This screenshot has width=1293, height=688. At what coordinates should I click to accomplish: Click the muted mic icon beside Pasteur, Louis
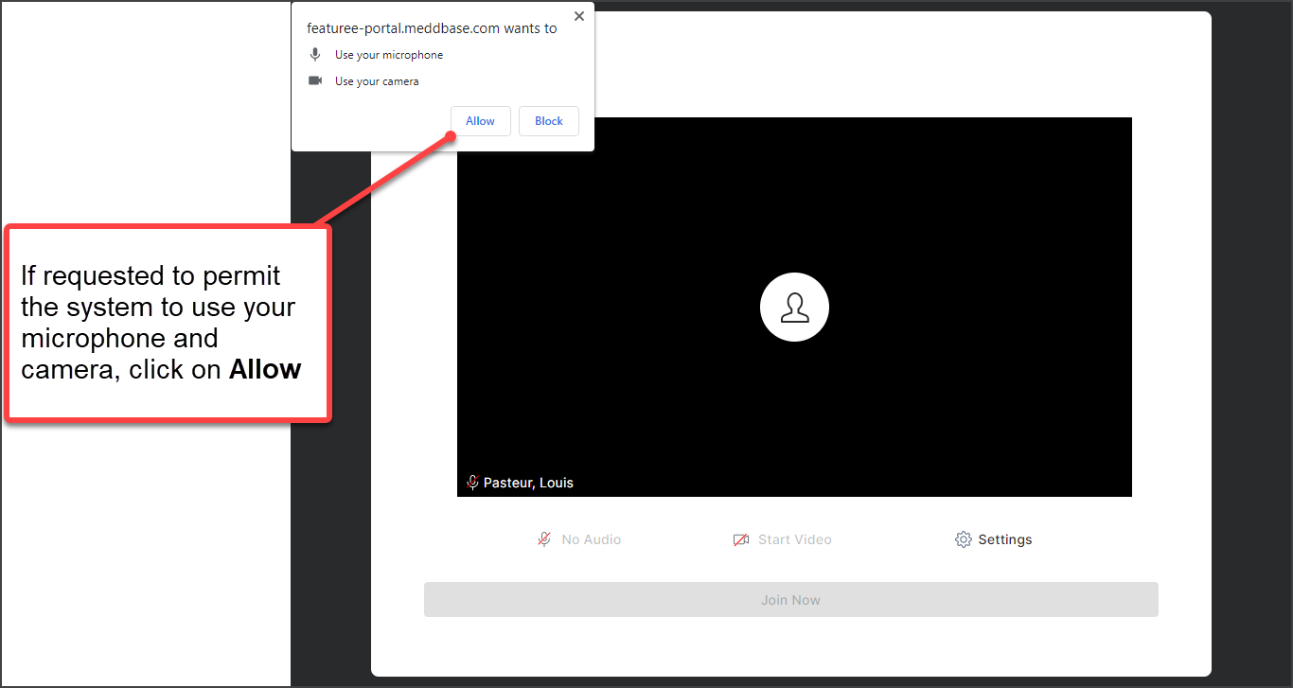click(x=472, y=483)
